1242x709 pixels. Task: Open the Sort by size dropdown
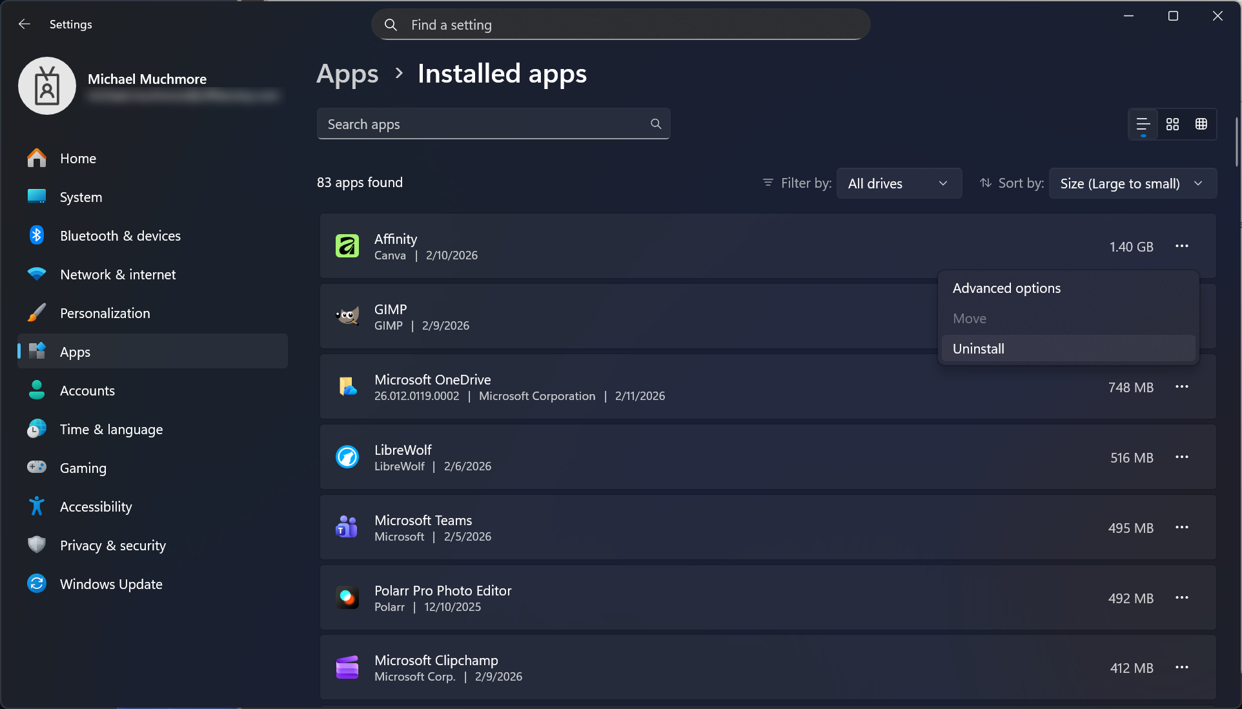pos(1132,183)
